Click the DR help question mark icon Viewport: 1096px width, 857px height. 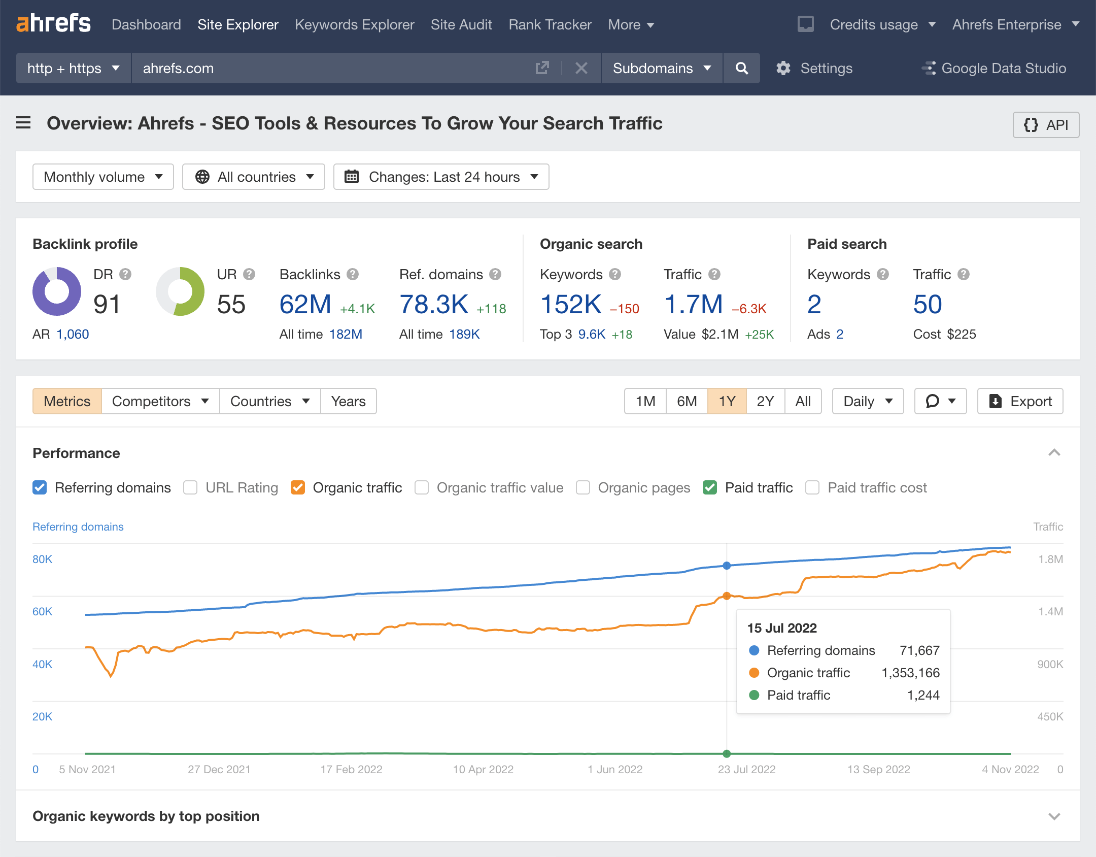point(125,274)
